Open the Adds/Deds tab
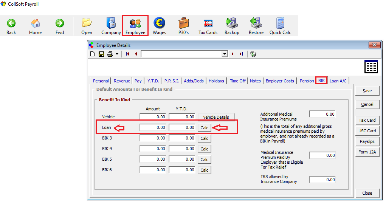The width and height of the screenshot is (386, 203). [x=194, y=81]
